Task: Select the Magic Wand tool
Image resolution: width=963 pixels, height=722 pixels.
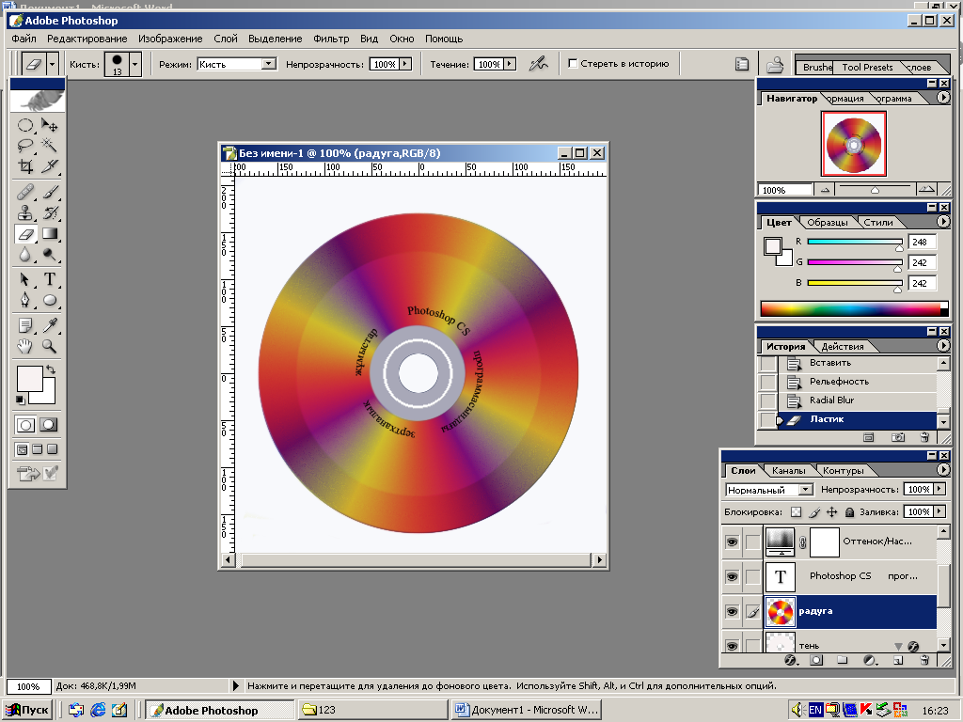Action: pyautogui.click(x=50, y=146)
